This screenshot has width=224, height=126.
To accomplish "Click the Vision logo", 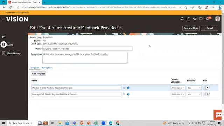I will coord(17,19).
